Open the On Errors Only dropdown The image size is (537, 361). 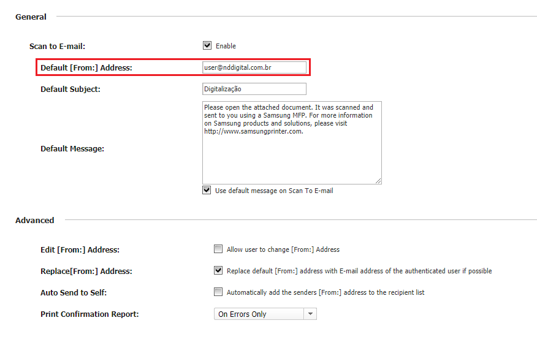pyautogui.click(x=260, y=314)
